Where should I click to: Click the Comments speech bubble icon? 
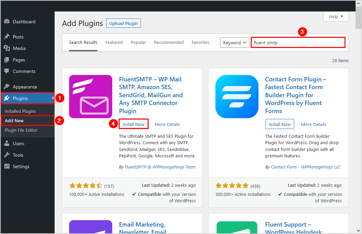7,71
